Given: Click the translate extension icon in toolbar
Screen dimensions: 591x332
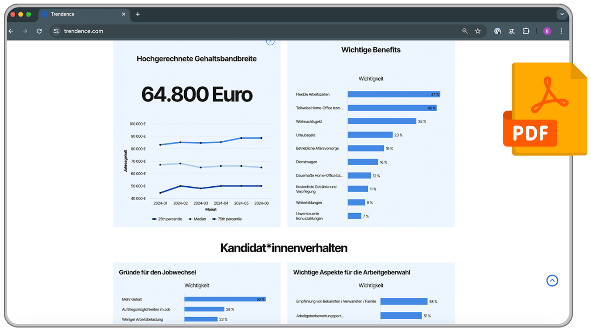Looking at the screenshot, I should point(512,31).
